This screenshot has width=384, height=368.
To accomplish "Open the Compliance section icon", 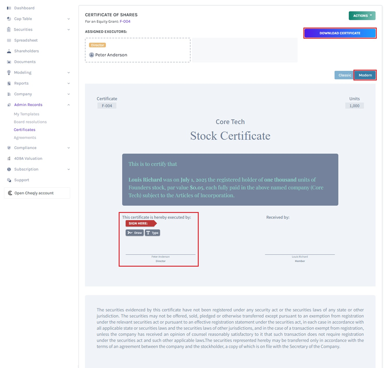I will click(9, 147).
